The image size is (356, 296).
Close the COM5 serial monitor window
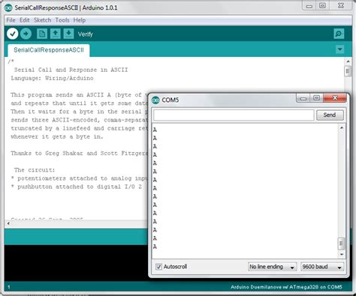point(335,98)
